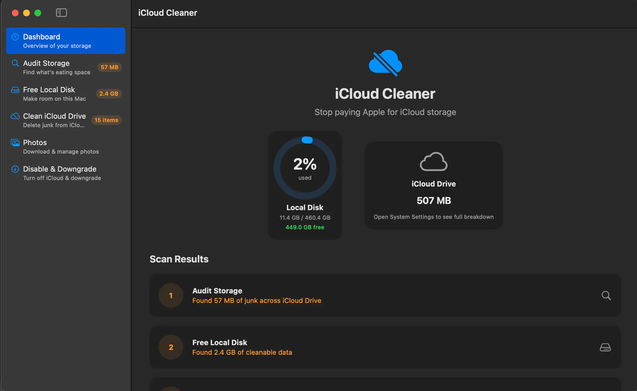Click the Clean iCloud Drive crossed-cloud sidebar icon
The width and height of the screenshot is (637, 391).
[x=15, y=116]
